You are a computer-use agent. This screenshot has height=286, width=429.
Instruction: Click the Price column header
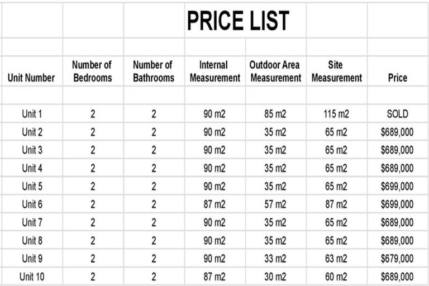coord(397,78)
